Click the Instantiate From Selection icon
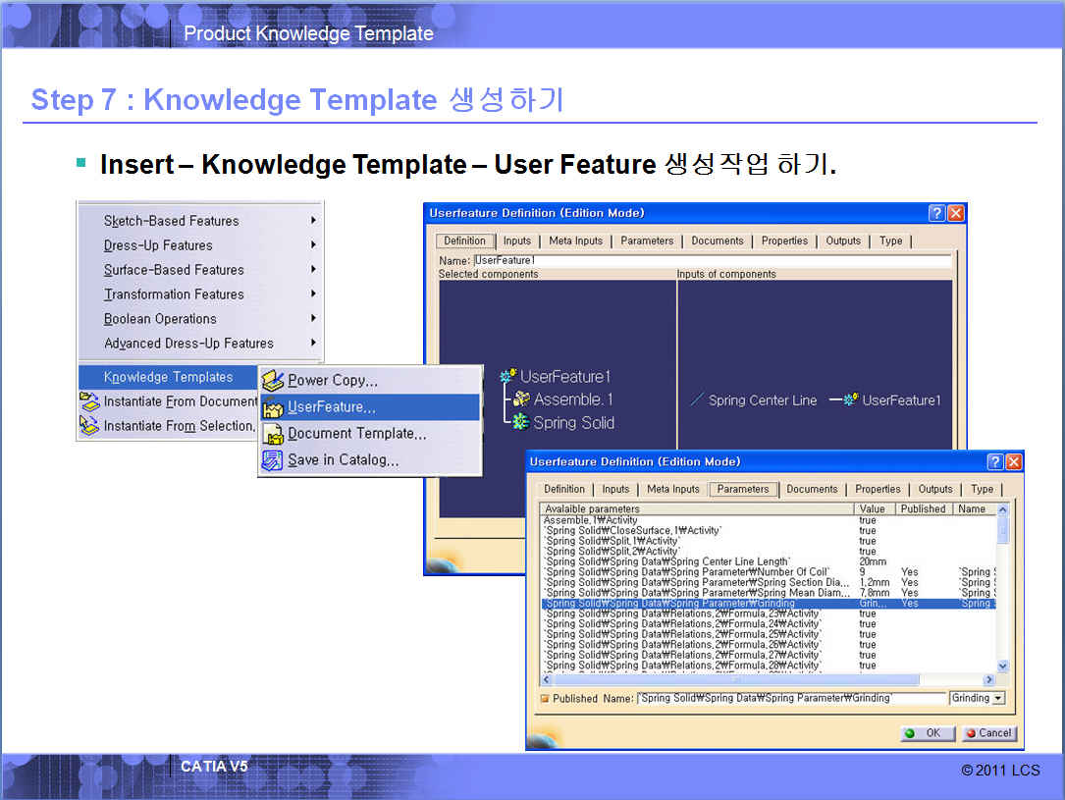Viewport: 1065px width, 800px height. 89,426
